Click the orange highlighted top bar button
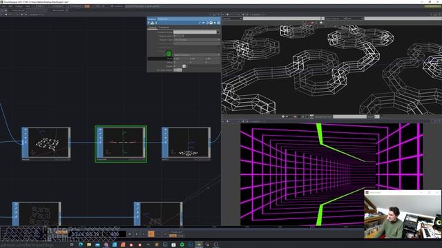 (87, 6)
